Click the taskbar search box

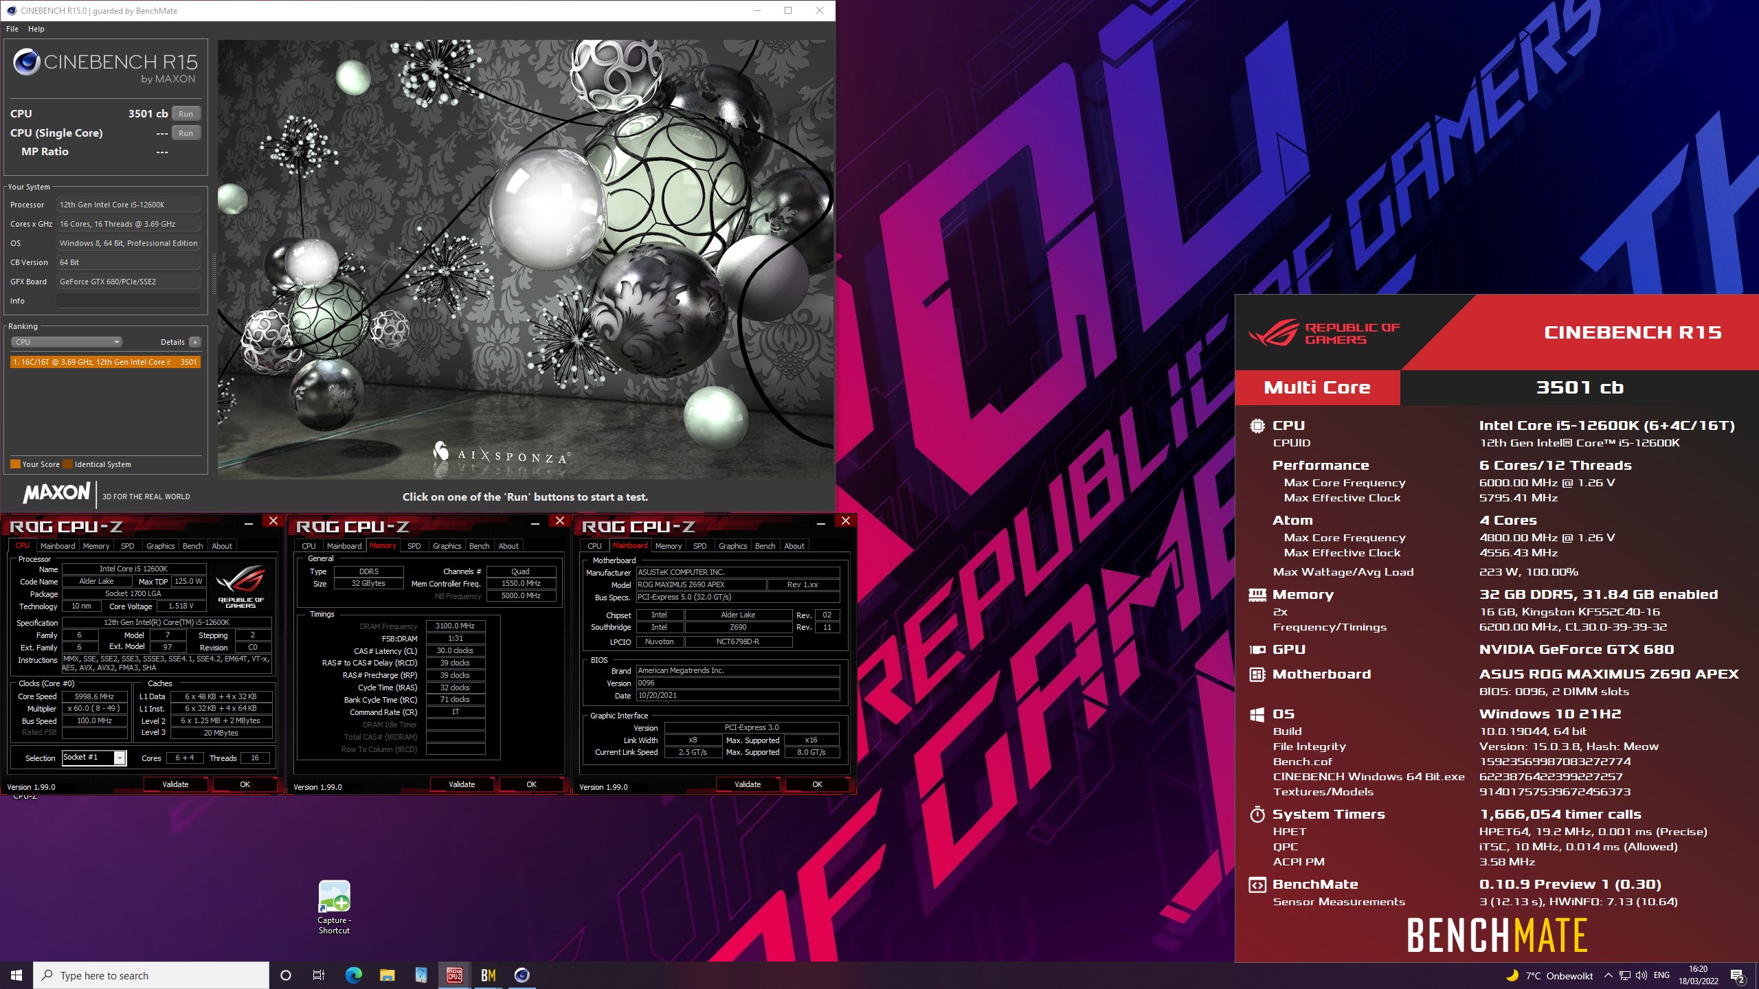click(151, 975)
